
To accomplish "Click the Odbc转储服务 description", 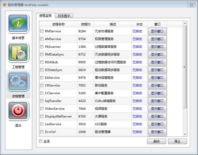I will coord(105,101).
